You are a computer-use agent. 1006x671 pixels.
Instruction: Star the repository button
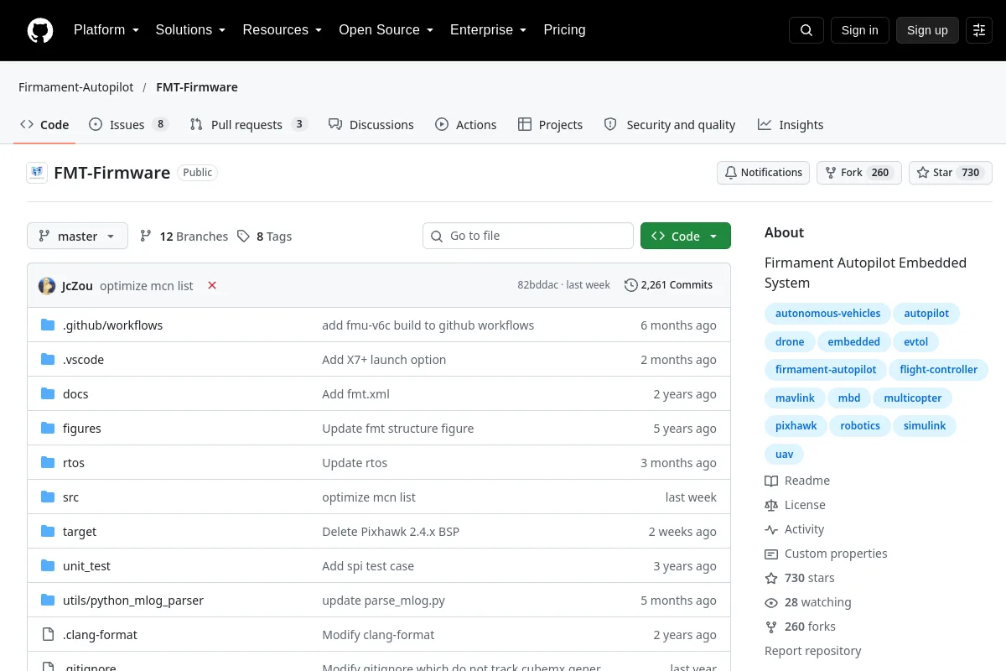[951, 173]
